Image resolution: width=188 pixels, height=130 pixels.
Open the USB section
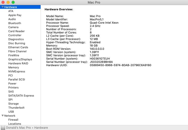pos(11,112)
